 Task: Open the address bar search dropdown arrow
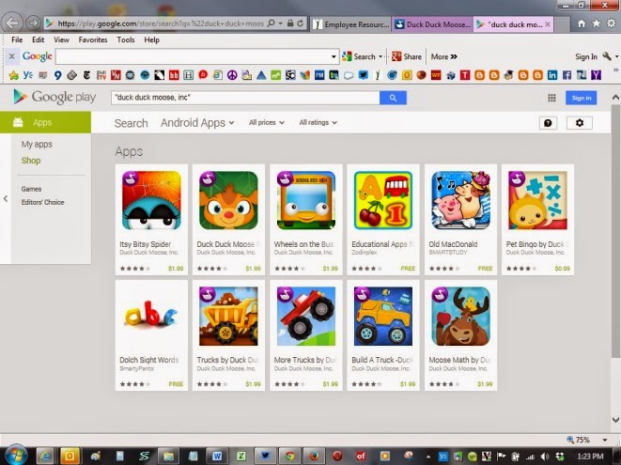click(x=280, y=23)
